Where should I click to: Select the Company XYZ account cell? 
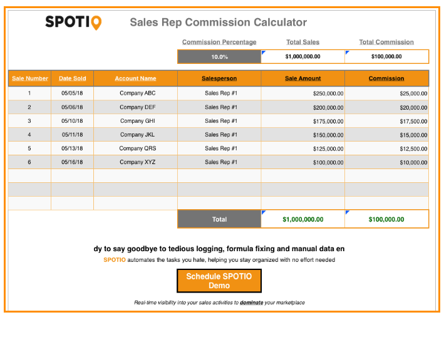click(135, 162)
